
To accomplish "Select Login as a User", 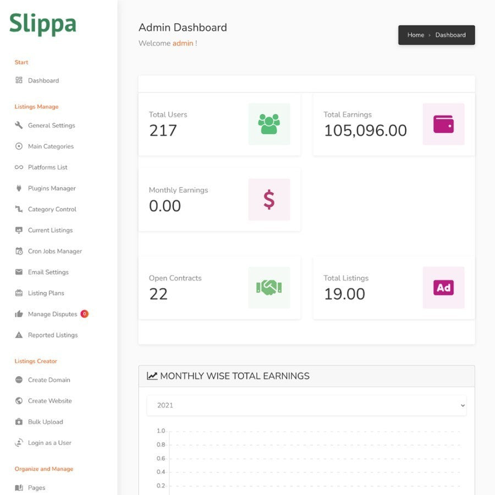I will tap(50, 443).
